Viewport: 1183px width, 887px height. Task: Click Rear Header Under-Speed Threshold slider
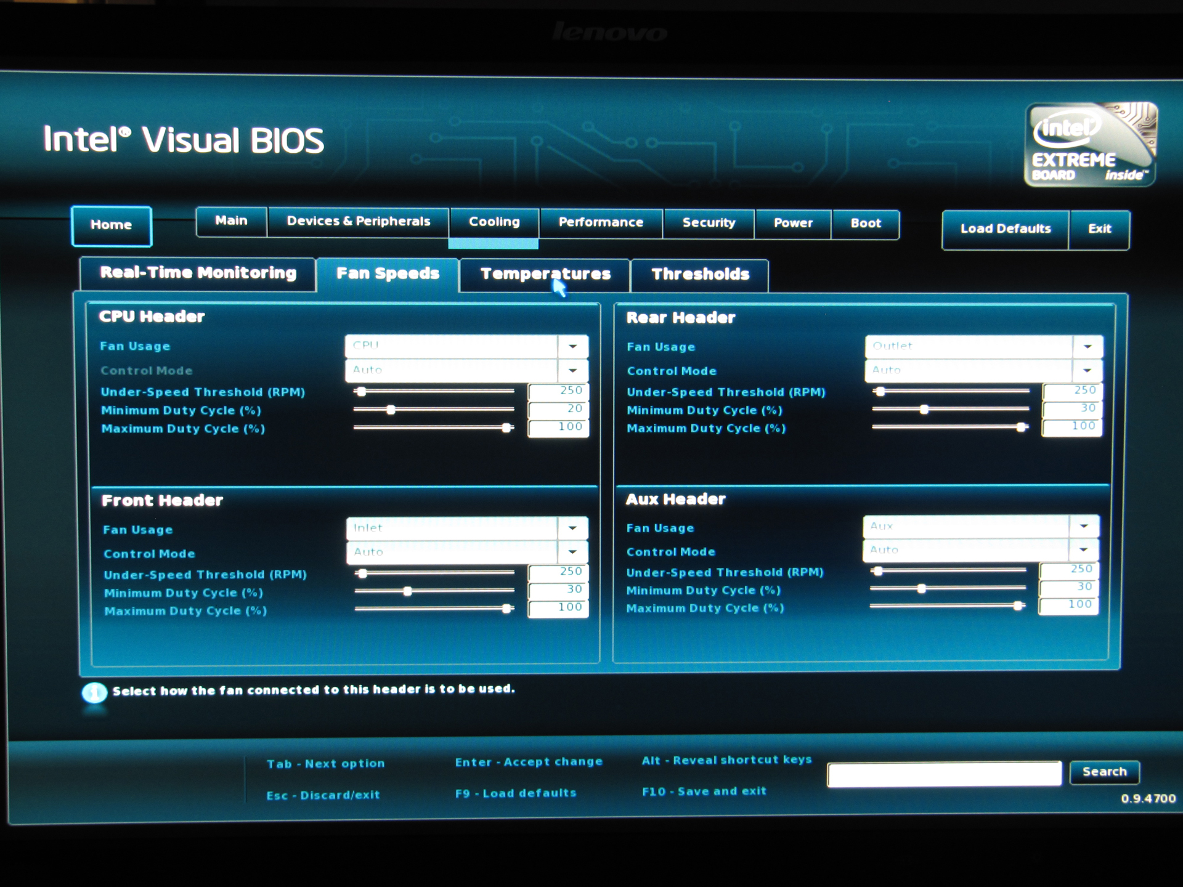pyautogui.click(x=951, y=391)
